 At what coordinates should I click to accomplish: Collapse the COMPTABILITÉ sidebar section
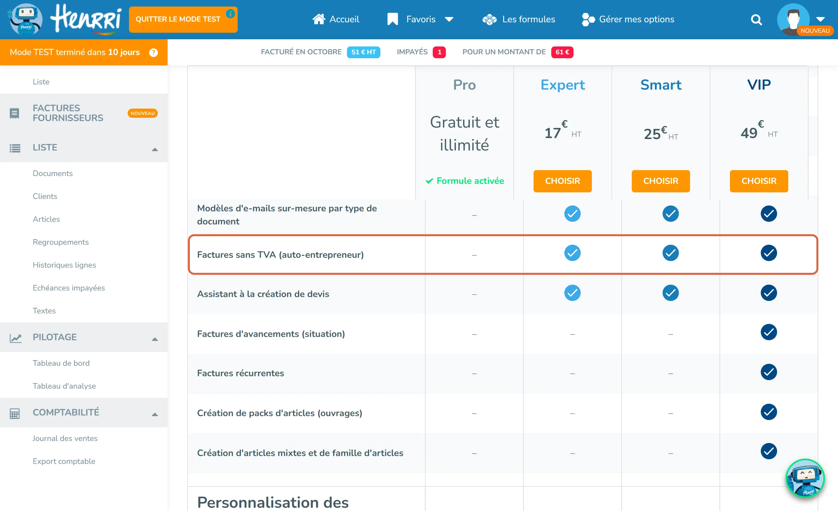point(155,414)
